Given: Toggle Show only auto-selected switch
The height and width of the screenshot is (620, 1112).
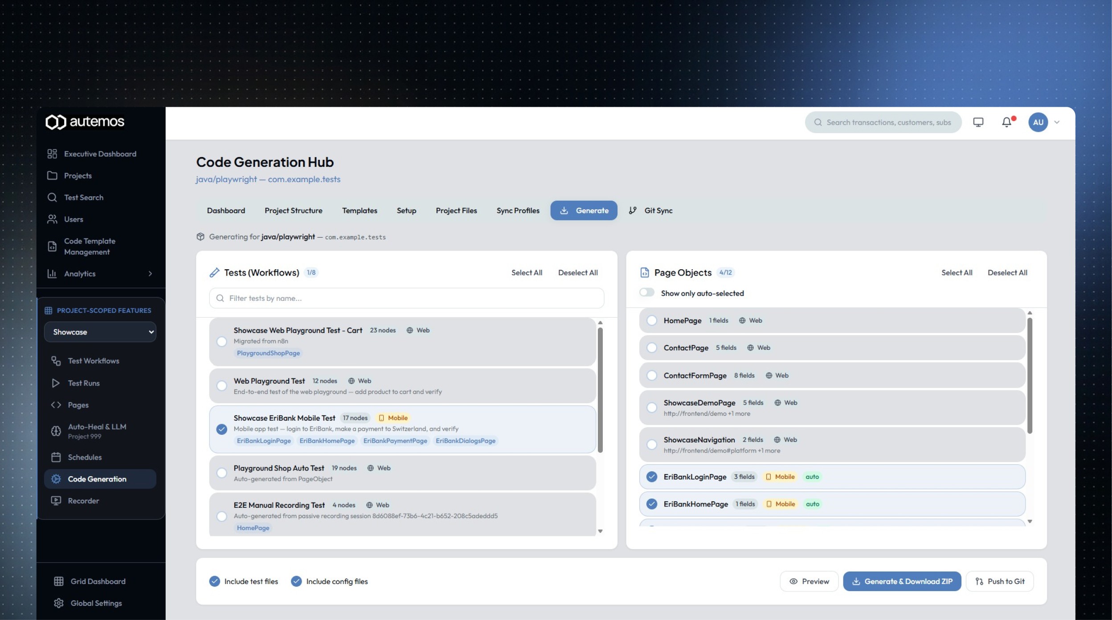Looking at the screenshot, I should (647, 292).
